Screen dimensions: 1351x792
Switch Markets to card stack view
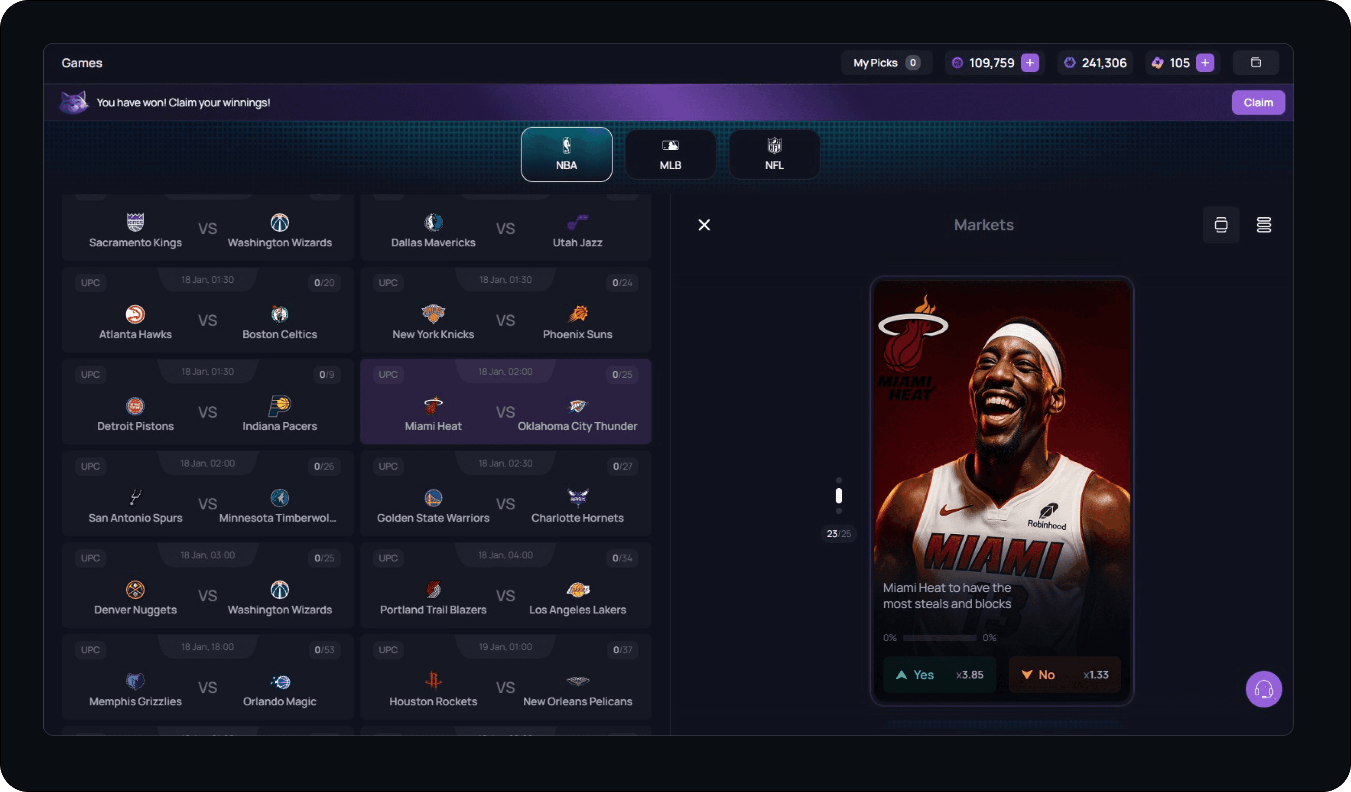click(x=1221, y=225)
